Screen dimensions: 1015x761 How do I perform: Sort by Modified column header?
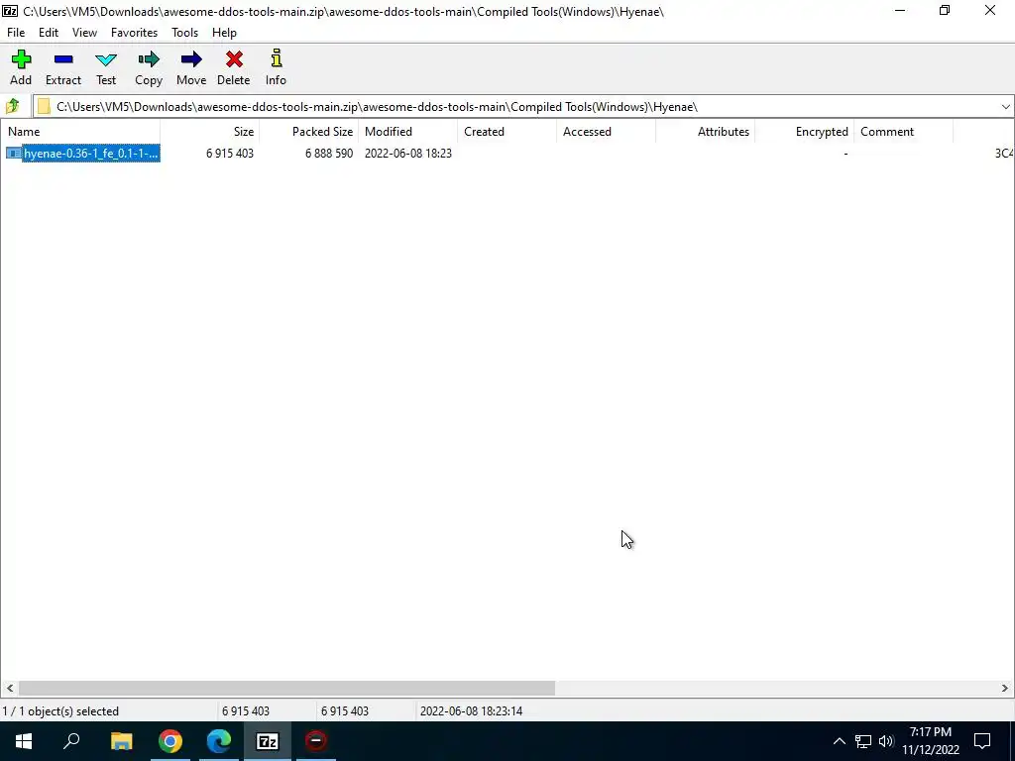[407, 132]
